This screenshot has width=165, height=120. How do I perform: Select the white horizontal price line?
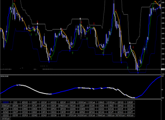click(81, 69)
